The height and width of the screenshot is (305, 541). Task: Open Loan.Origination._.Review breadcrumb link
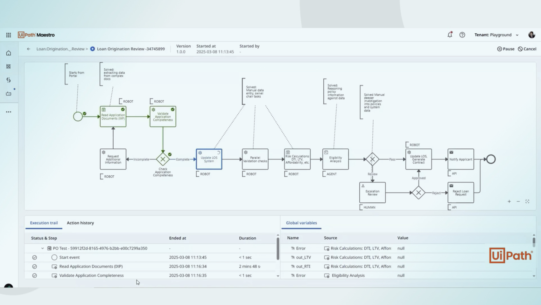tap(60, 49)
